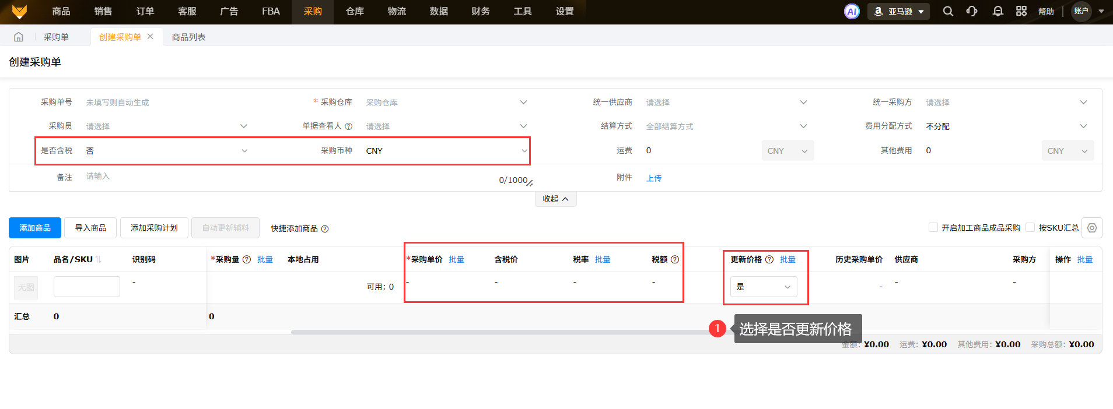
Task: Collapse the form with 收起
Action: tap(555, 199)
